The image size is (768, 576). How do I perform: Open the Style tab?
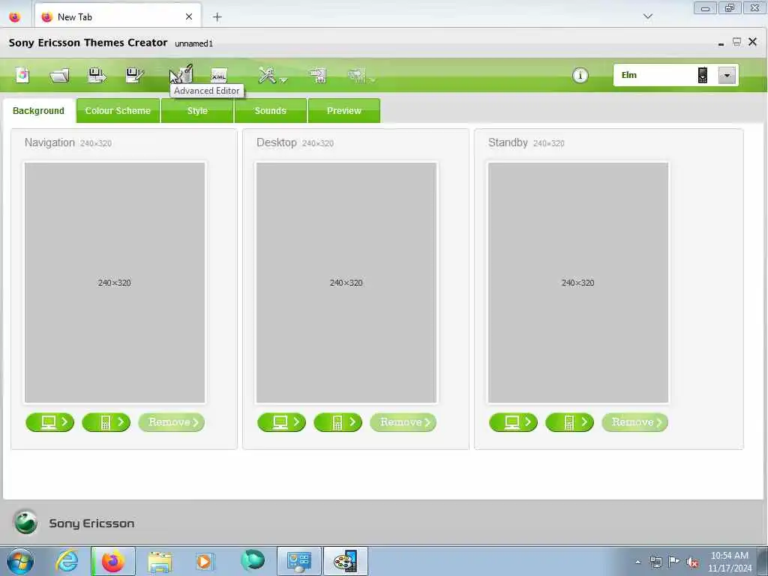(197, 111)
